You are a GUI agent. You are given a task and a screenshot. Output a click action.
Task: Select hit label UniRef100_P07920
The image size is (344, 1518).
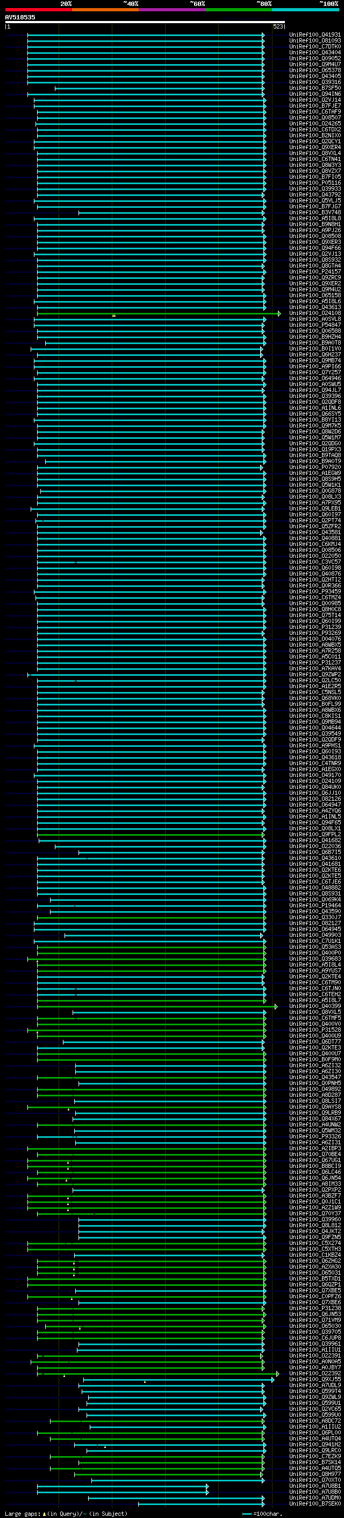314,467
